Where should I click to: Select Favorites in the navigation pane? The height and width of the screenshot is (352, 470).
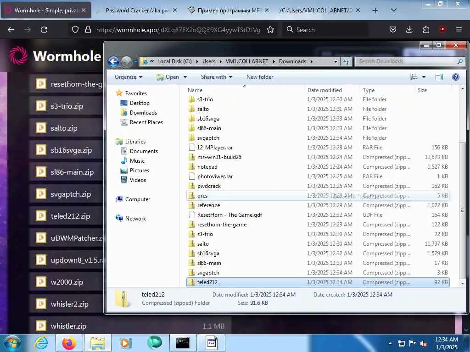point(136,93)
